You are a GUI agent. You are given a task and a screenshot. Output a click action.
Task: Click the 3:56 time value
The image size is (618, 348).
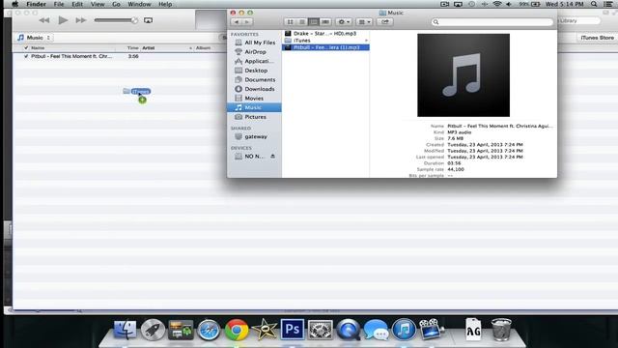click(x=133, y=56)
